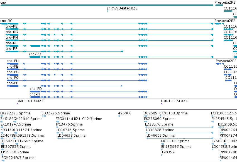The width and height of the screenshot is (237, 162).
Task: Open the EK207837.5prime EST label
Action: click(16, 147)
